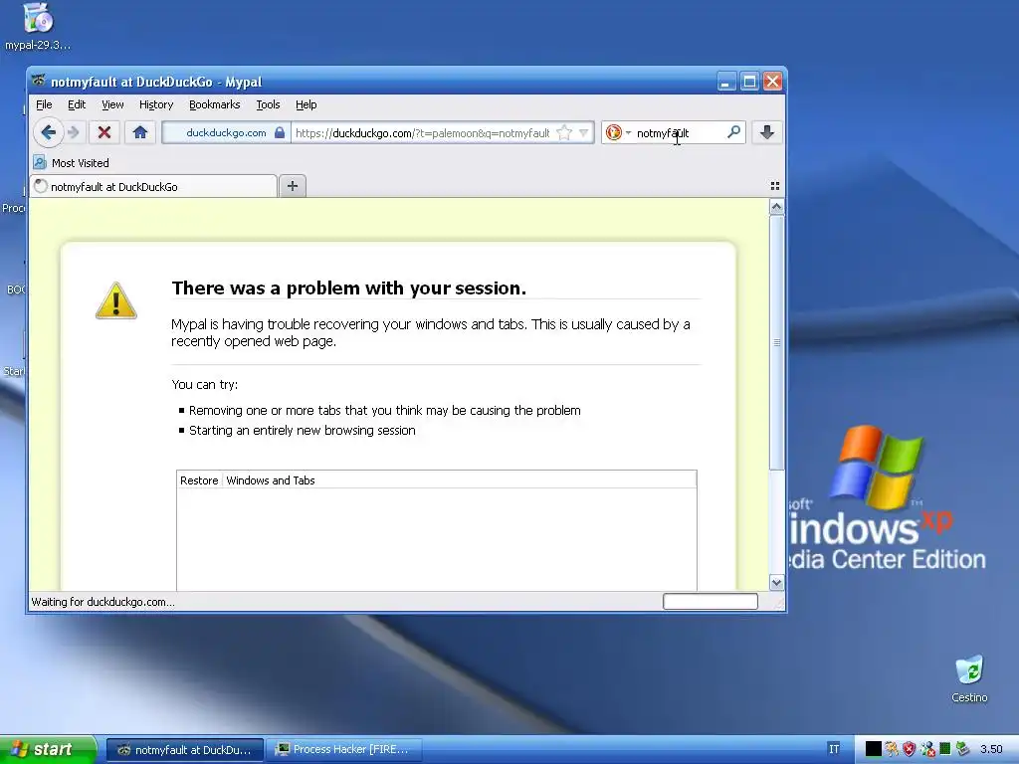Click the Restore column header
Viewport: 1019px width, 764px height.
point(199,480)
